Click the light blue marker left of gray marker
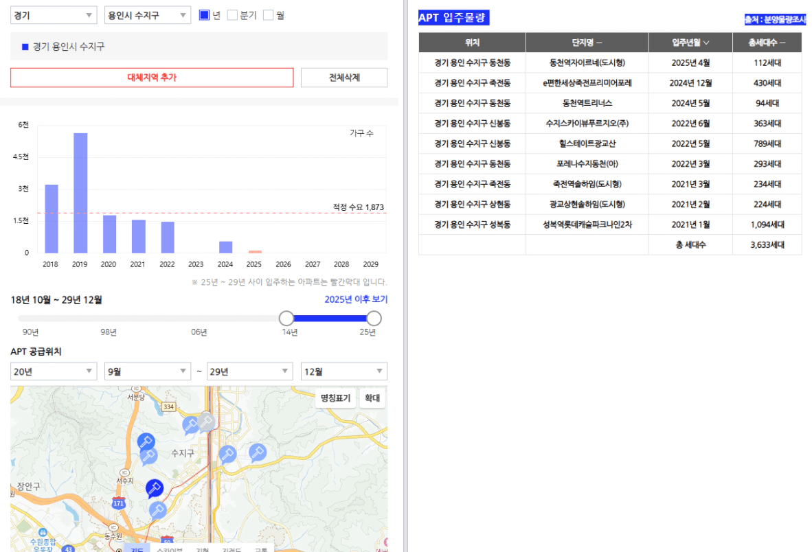The image size is (812, 552). [190, 425]
